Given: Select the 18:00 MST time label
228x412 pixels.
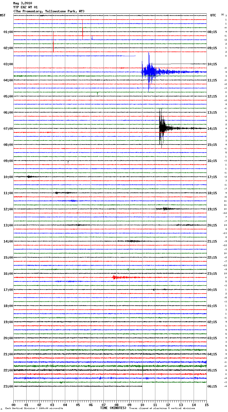Looking at the screenshot, I should (8, 306).
